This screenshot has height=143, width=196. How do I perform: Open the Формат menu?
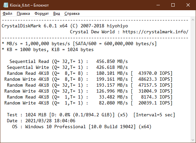click(x=42, y=14)
